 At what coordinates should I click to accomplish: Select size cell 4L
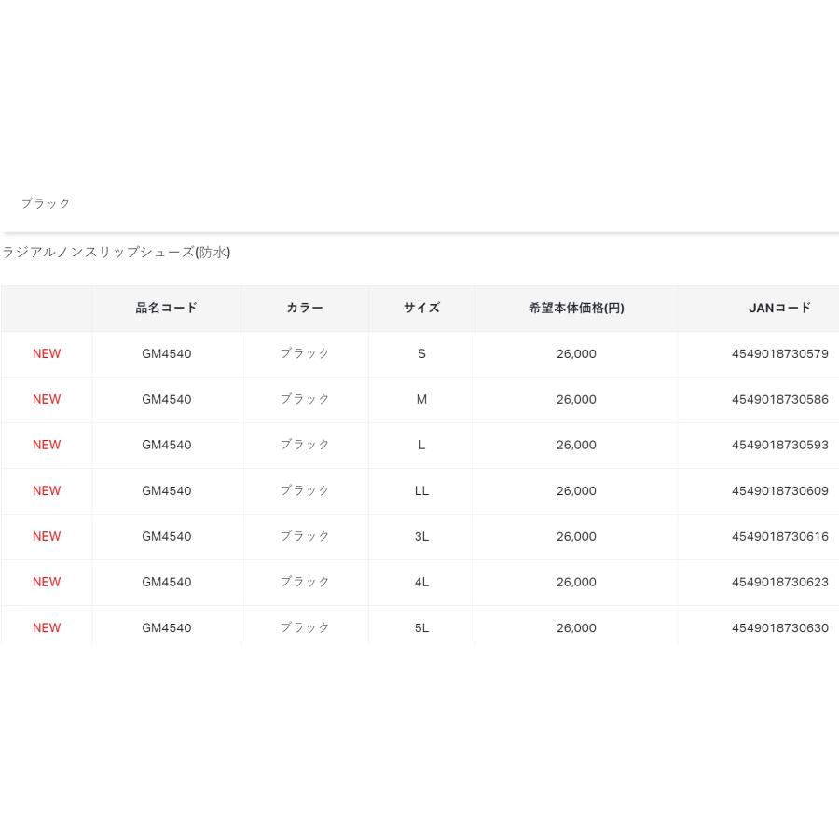point(421,582)
